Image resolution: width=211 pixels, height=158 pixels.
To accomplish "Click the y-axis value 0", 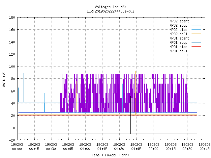I will (14, 128).
